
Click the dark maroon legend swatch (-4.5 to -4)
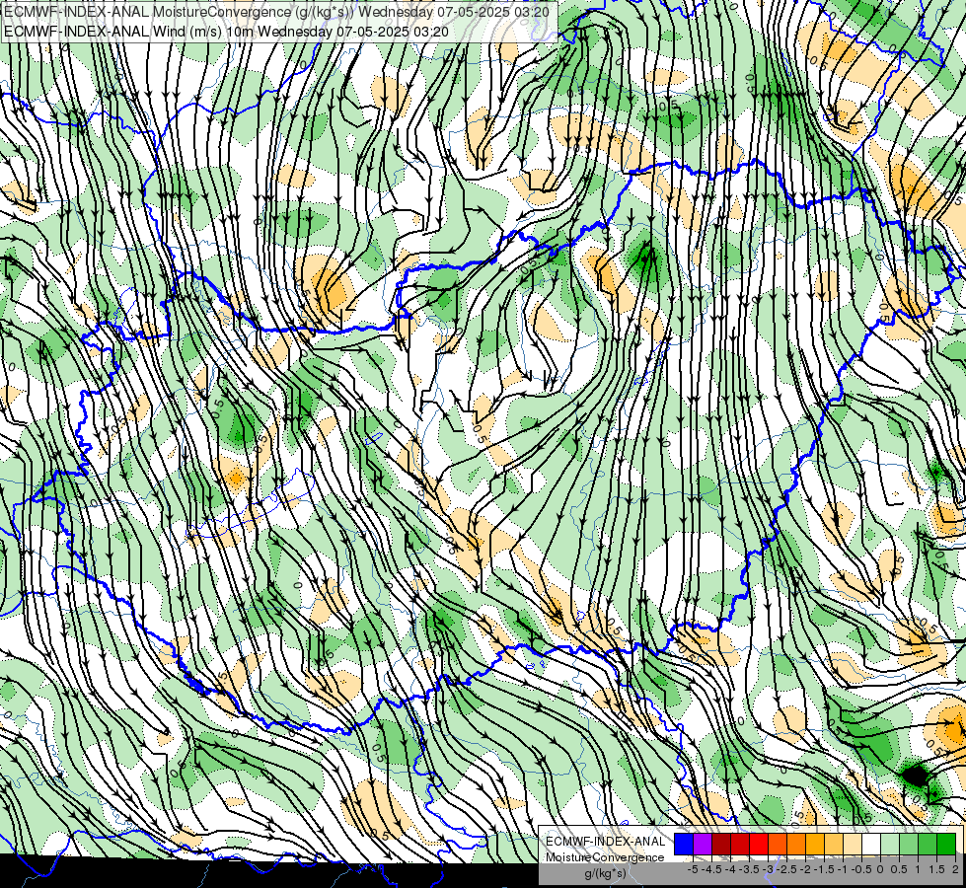click(x=721, y=844)
